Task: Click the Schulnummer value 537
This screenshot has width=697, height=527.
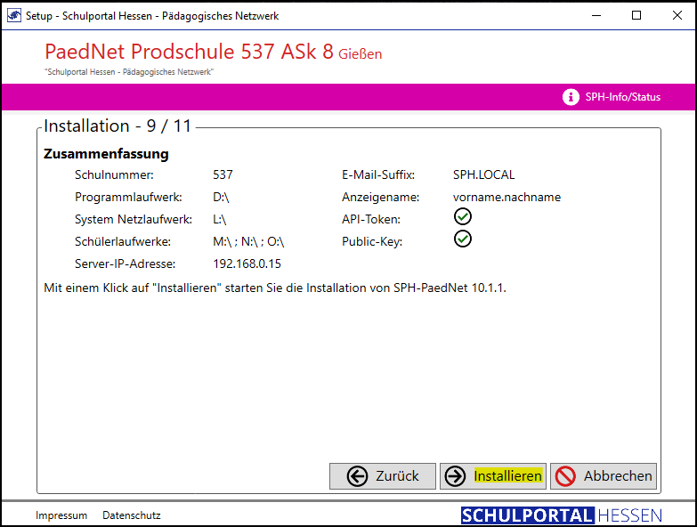Action: (223, 175)
